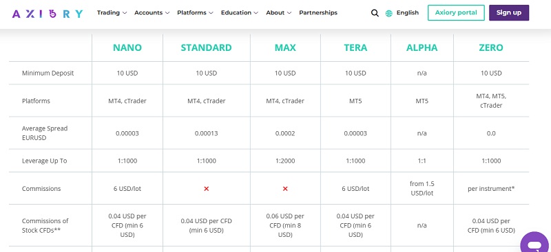Viewport: 551px width, 252px height.
Task: Select the NANO account column header
Action: 127,47
